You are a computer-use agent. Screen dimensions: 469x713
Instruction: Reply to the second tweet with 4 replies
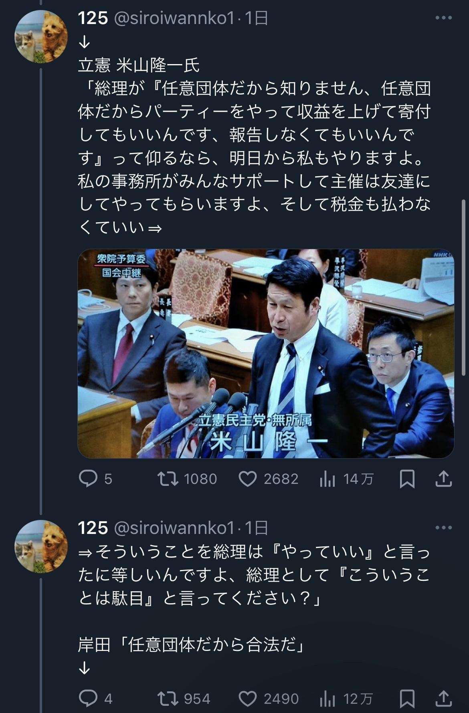[95, 699]
